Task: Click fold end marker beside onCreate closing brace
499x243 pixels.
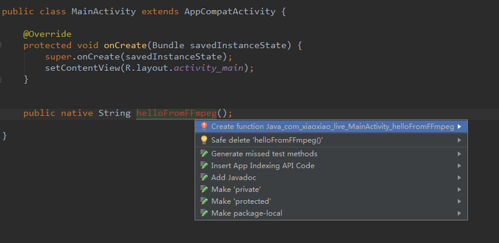Action: click(x=1, y=80)
